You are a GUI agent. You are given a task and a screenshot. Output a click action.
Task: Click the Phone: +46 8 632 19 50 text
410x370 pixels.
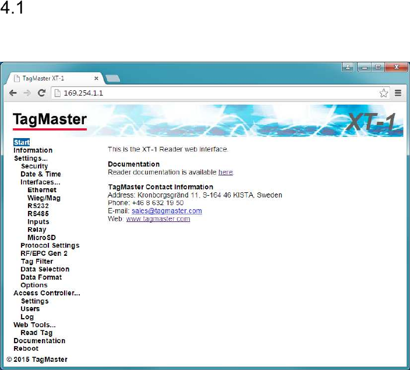tap(146, 203)
